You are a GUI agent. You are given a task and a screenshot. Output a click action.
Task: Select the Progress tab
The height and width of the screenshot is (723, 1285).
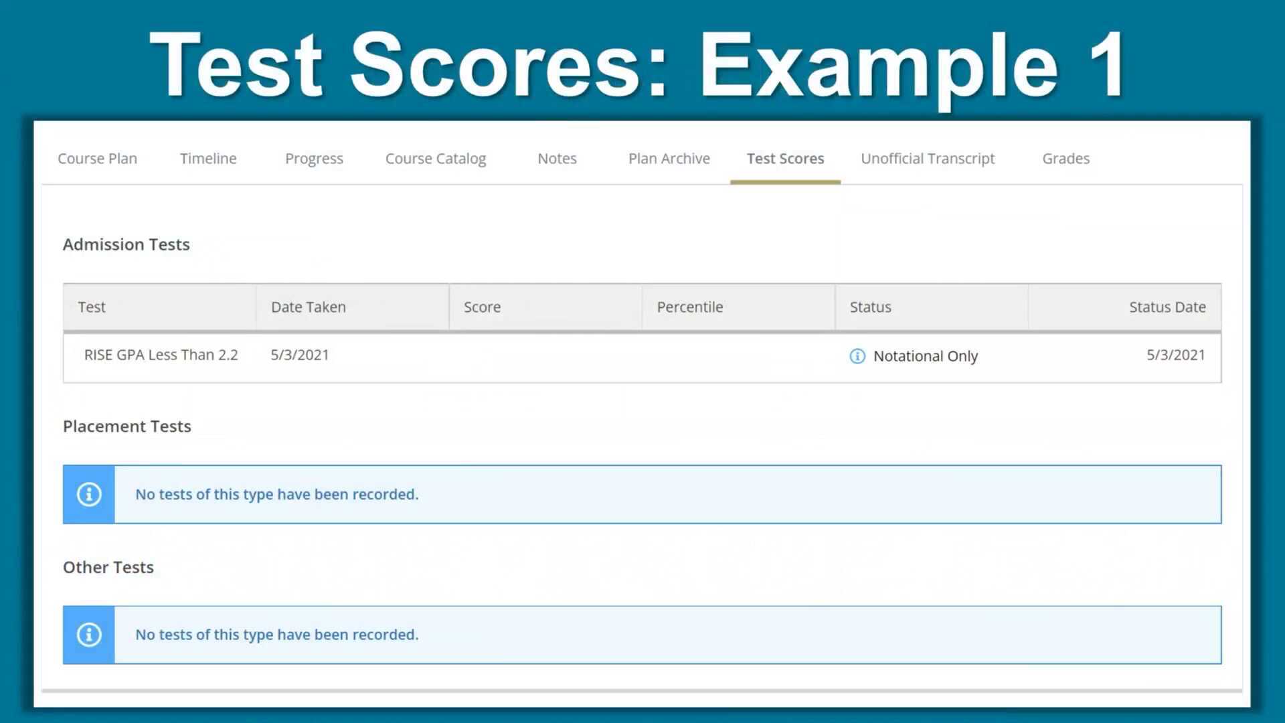pos(314,159)
